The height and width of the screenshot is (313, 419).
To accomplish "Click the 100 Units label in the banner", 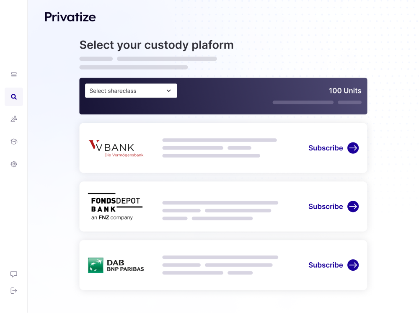I will [345, 91].
